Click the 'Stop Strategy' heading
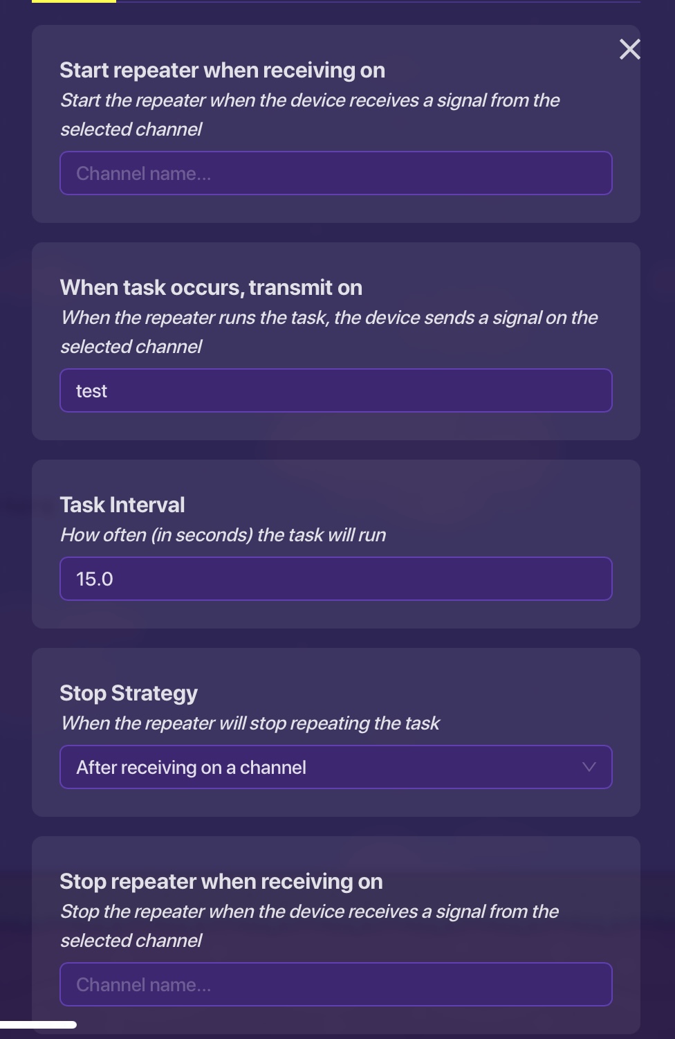675x1039 pixels. 129,693
